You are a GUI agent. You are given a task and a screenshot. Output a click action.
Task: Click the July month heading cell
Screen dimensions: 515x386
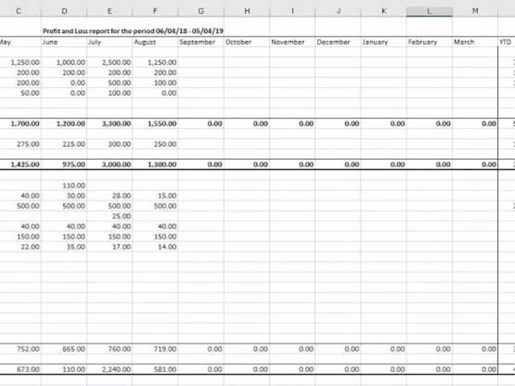pos(110,42)
